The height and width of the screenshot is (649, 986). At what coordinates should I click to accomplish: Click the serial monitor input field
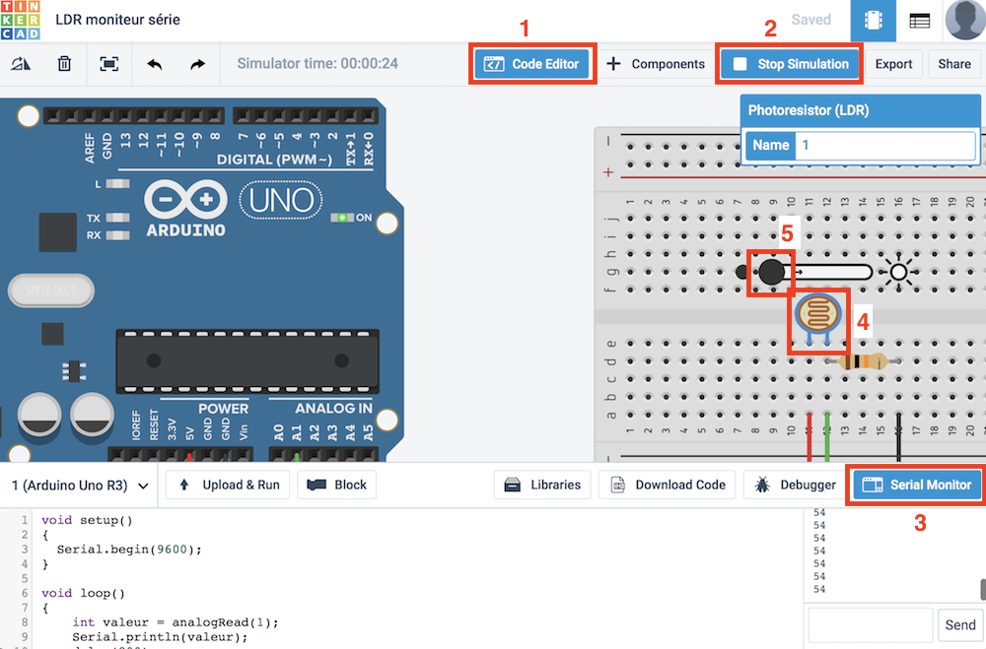[870, 625]
